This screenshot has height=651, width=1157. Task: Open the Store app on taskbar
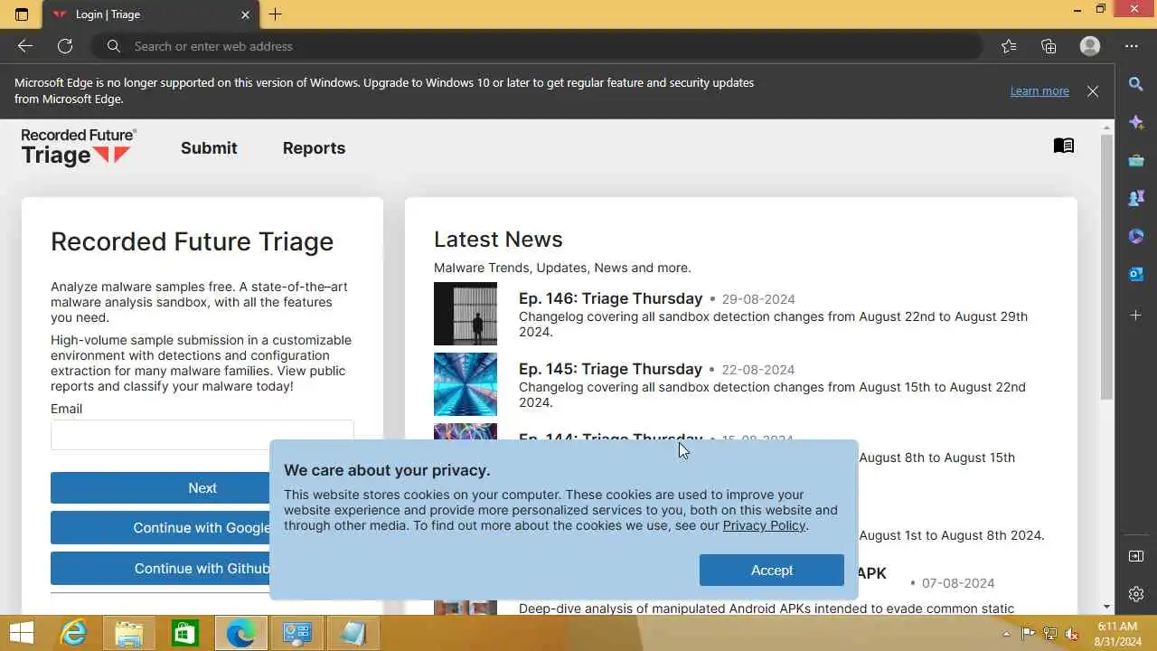(184, 633)
